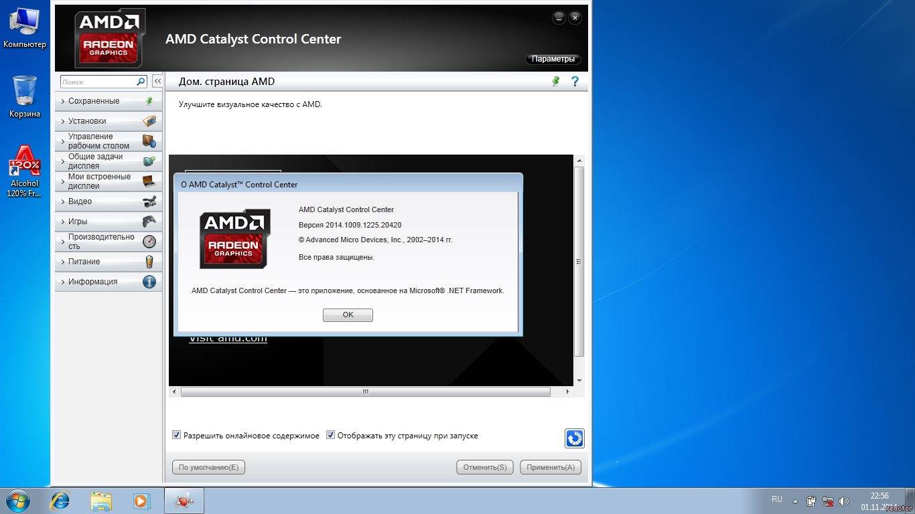This screenshot has width=915, height=514.
Task: Click the Дом. страница AMD heading
Action: (226, 82)
